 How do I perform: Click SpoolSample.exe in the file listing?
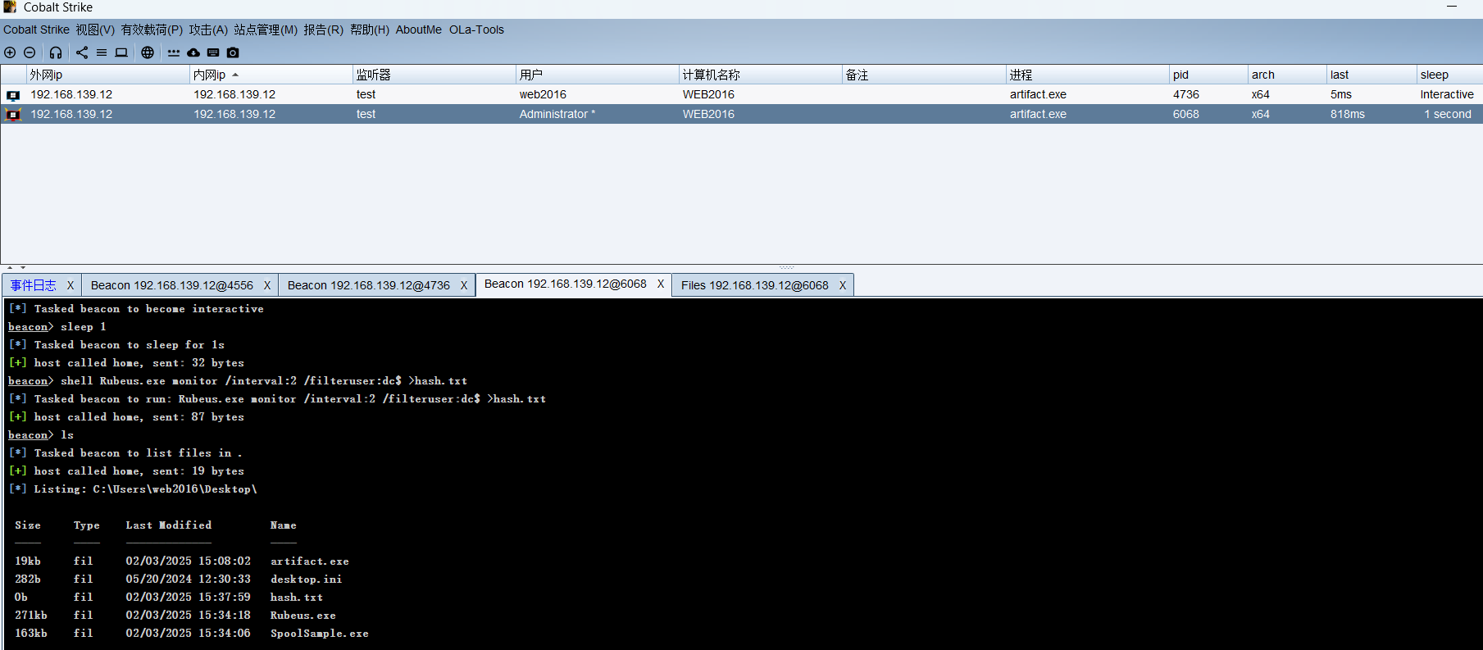coord(320,633)
